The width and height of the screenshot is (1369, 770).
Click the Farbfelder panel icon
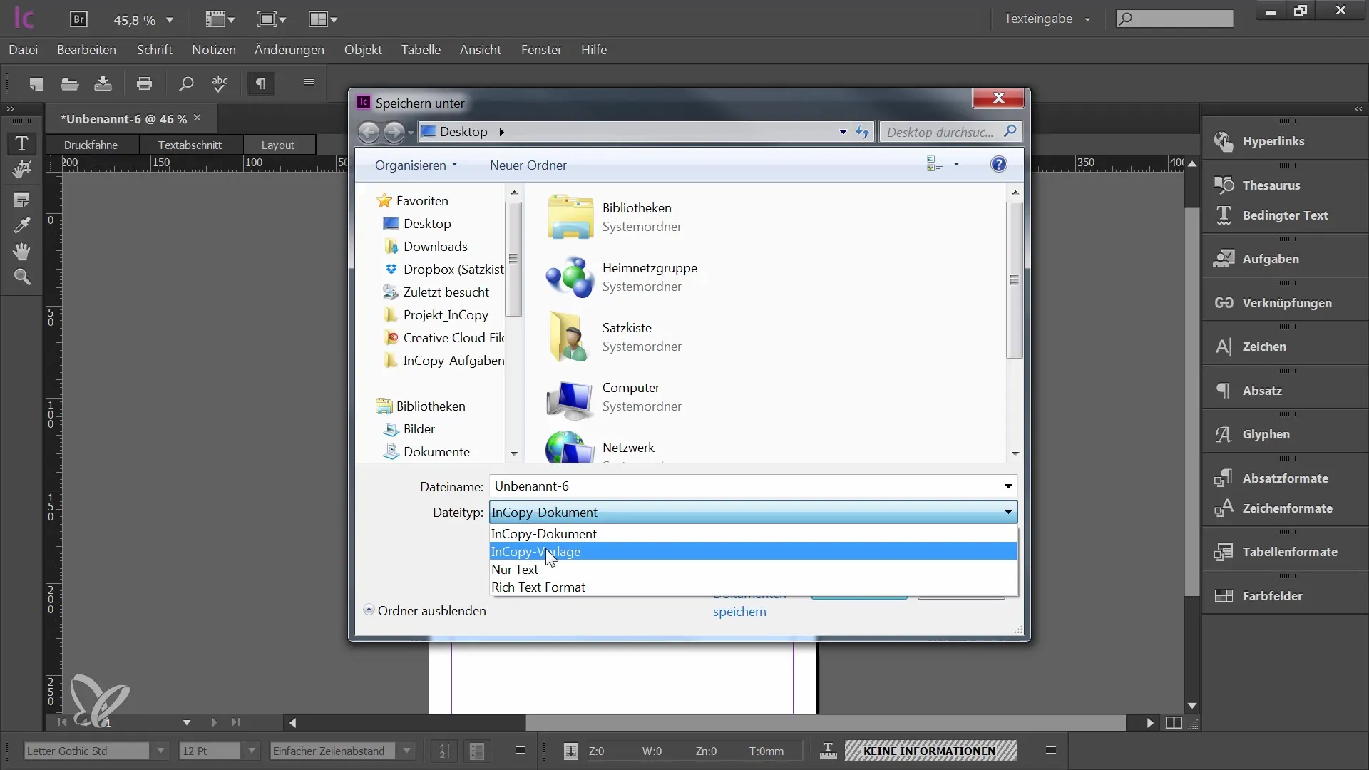(1222, 595)
